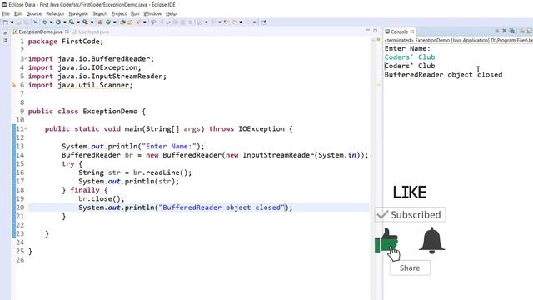Open the Project menu
The image size is (533, 300).
point(119,13)
